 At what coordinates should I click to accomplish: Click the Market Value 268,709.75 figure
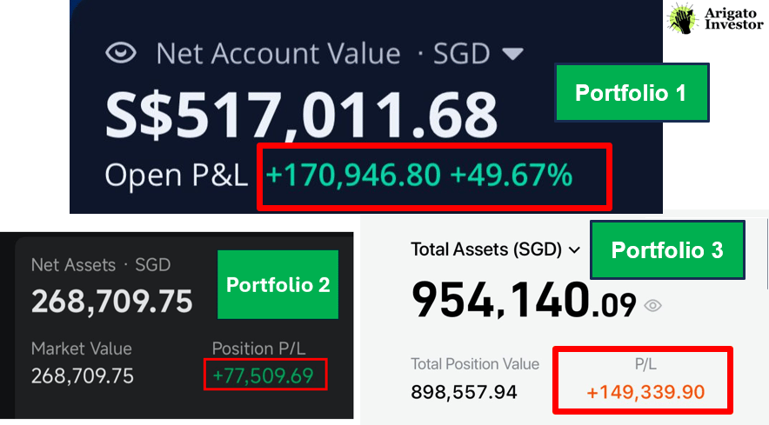pyautogui.click(x=83, y=376)
